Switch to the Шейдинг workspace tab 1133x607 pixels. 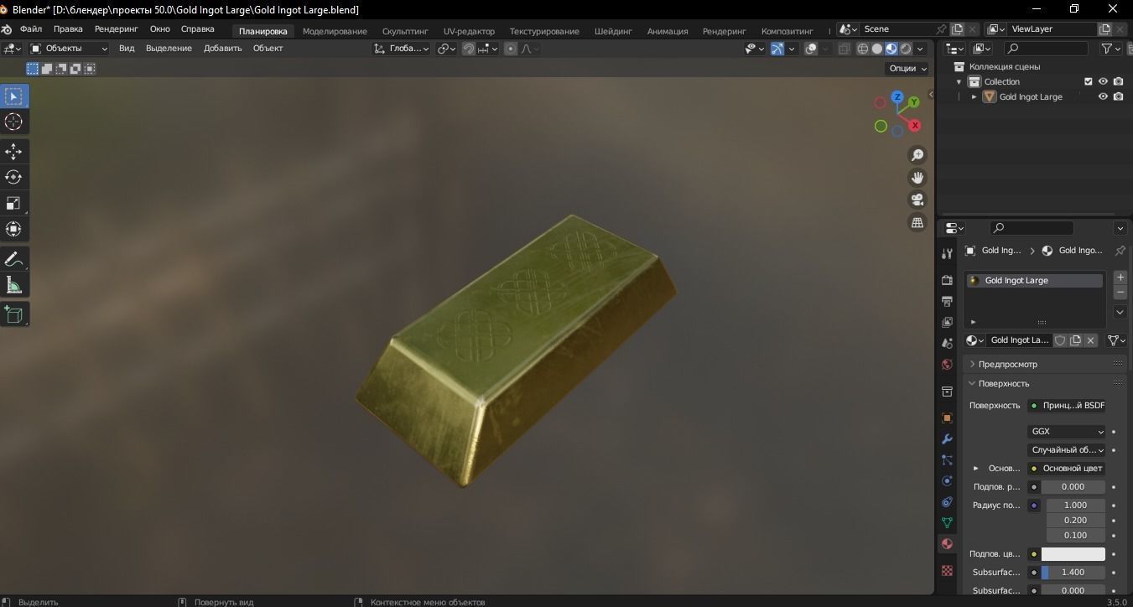(612, 31)
